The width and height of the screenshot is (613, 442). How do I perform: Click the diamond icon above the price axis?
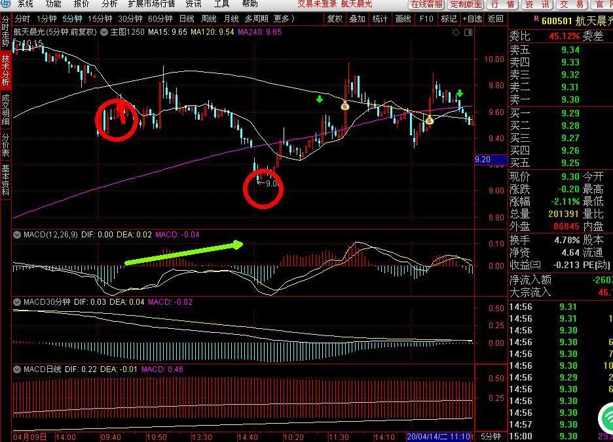pos(454,31)
